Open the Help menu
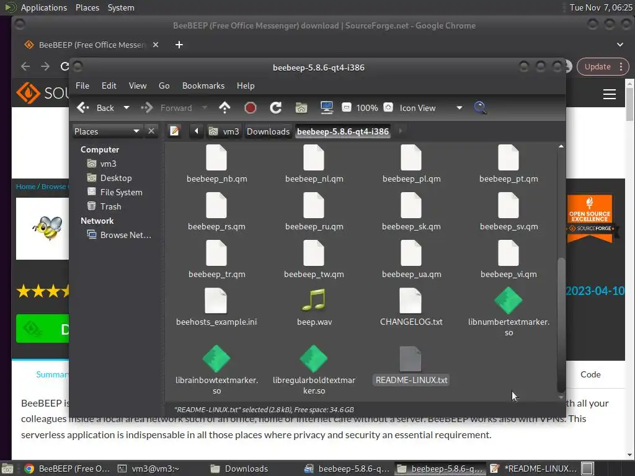635x476 pixels. [246, 86]
